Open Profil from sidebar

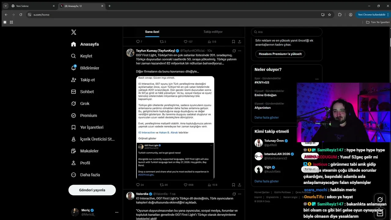pyautogui.click(x=80, y=163)
